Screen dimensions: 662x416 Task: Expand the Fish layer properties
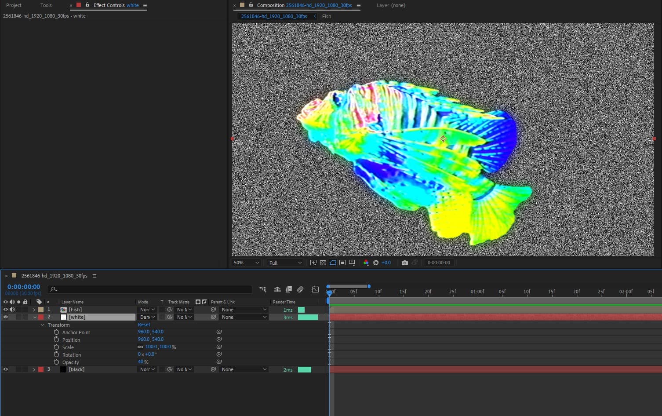coord(34,310)
